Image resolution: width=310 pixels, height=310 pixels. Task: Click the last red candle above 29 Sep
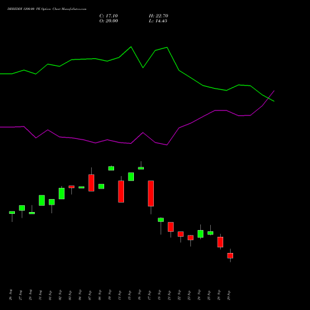coord(230,255)
